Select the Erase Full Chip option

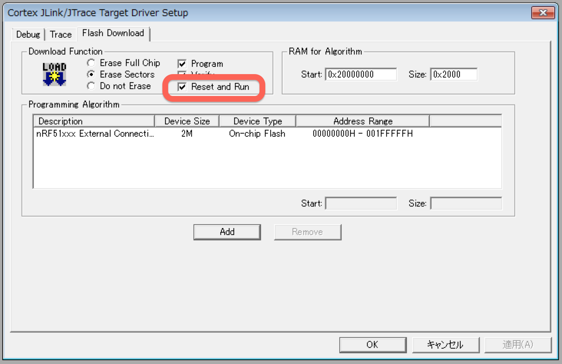coord(91,63)
